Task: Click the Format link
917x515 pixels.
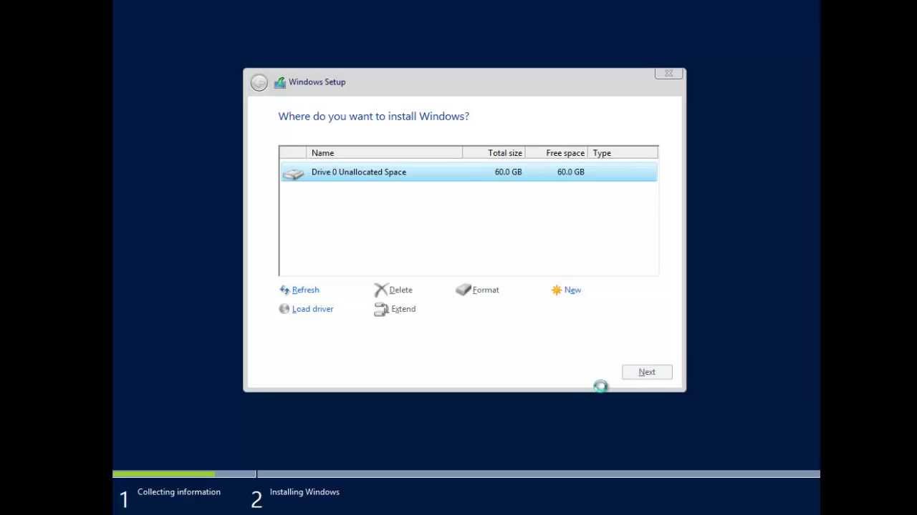Action: point(486,290)
